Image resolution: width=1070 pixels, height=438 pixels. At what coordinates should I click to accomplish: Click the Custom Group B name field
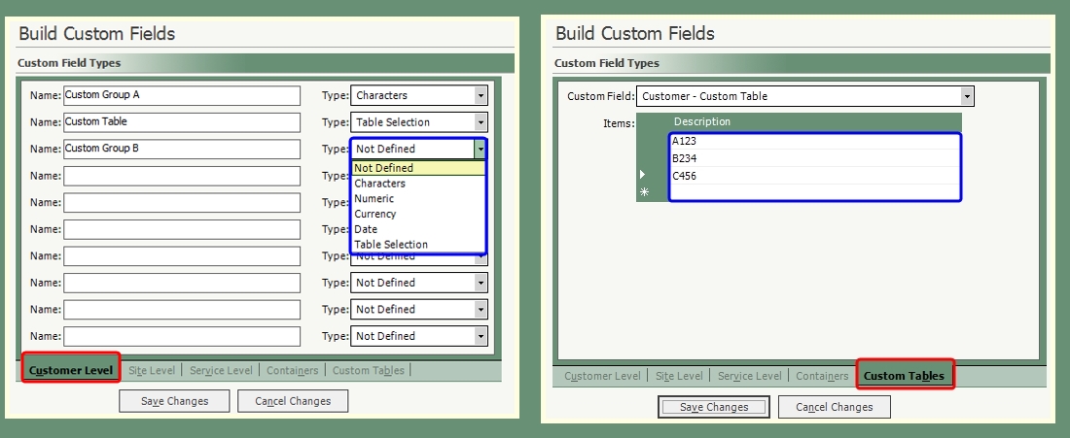[182, 150]
